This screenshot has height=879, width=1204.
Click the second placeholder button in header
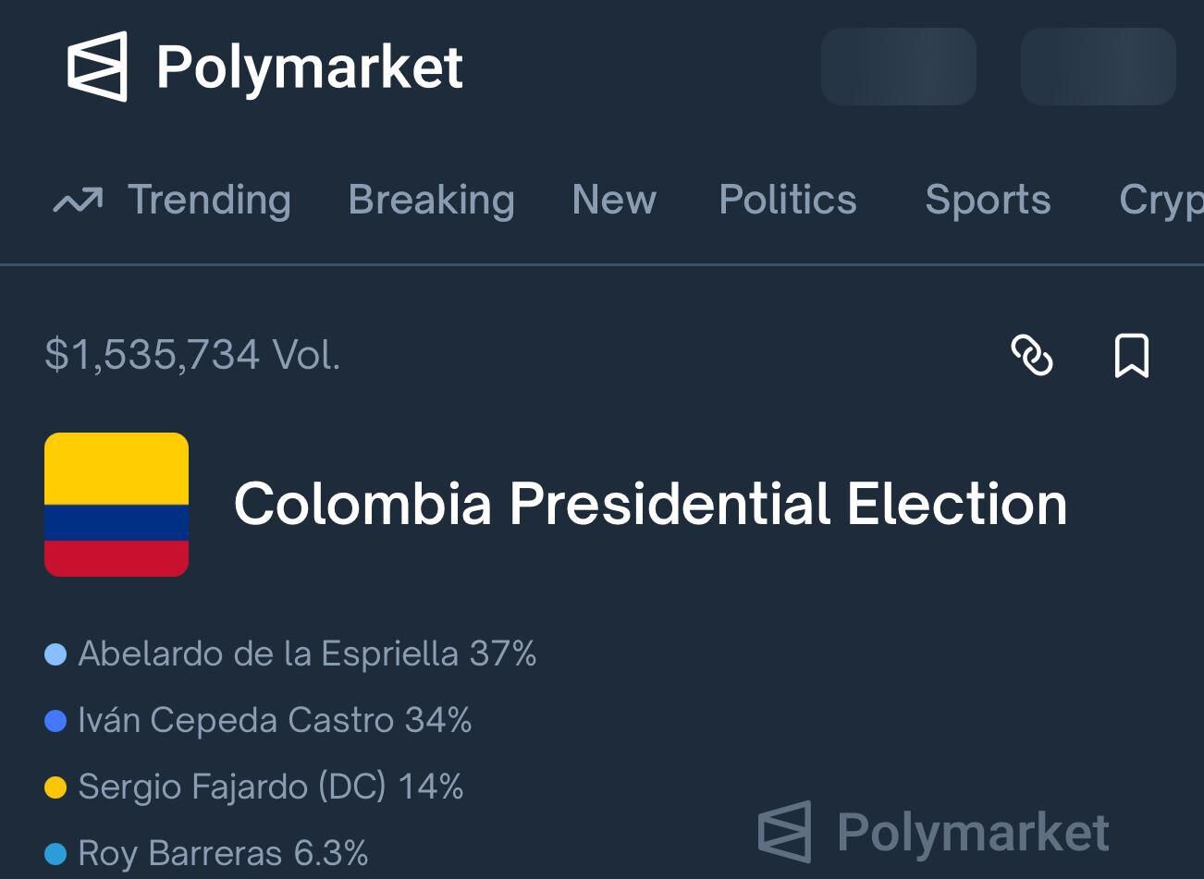coord(1098,67)
